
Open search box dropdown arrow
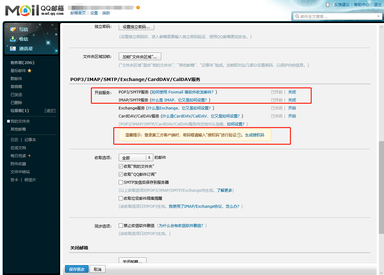[379, 16]
